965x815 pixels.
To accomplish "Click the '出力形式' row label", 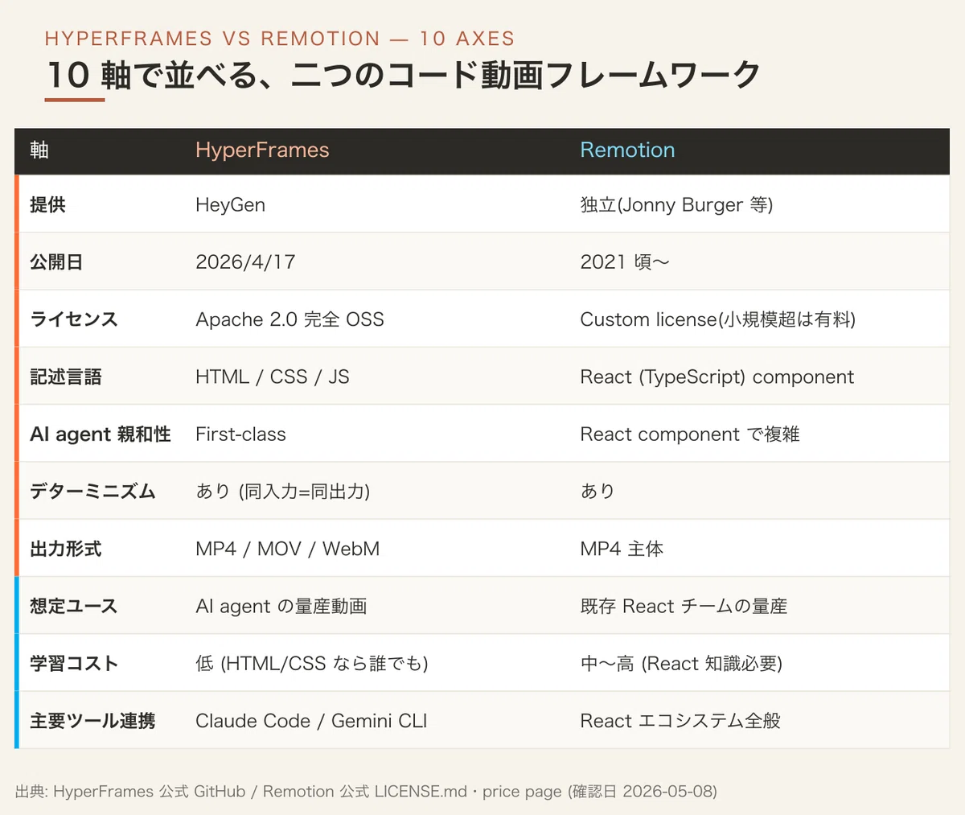I will click(66, 549).
